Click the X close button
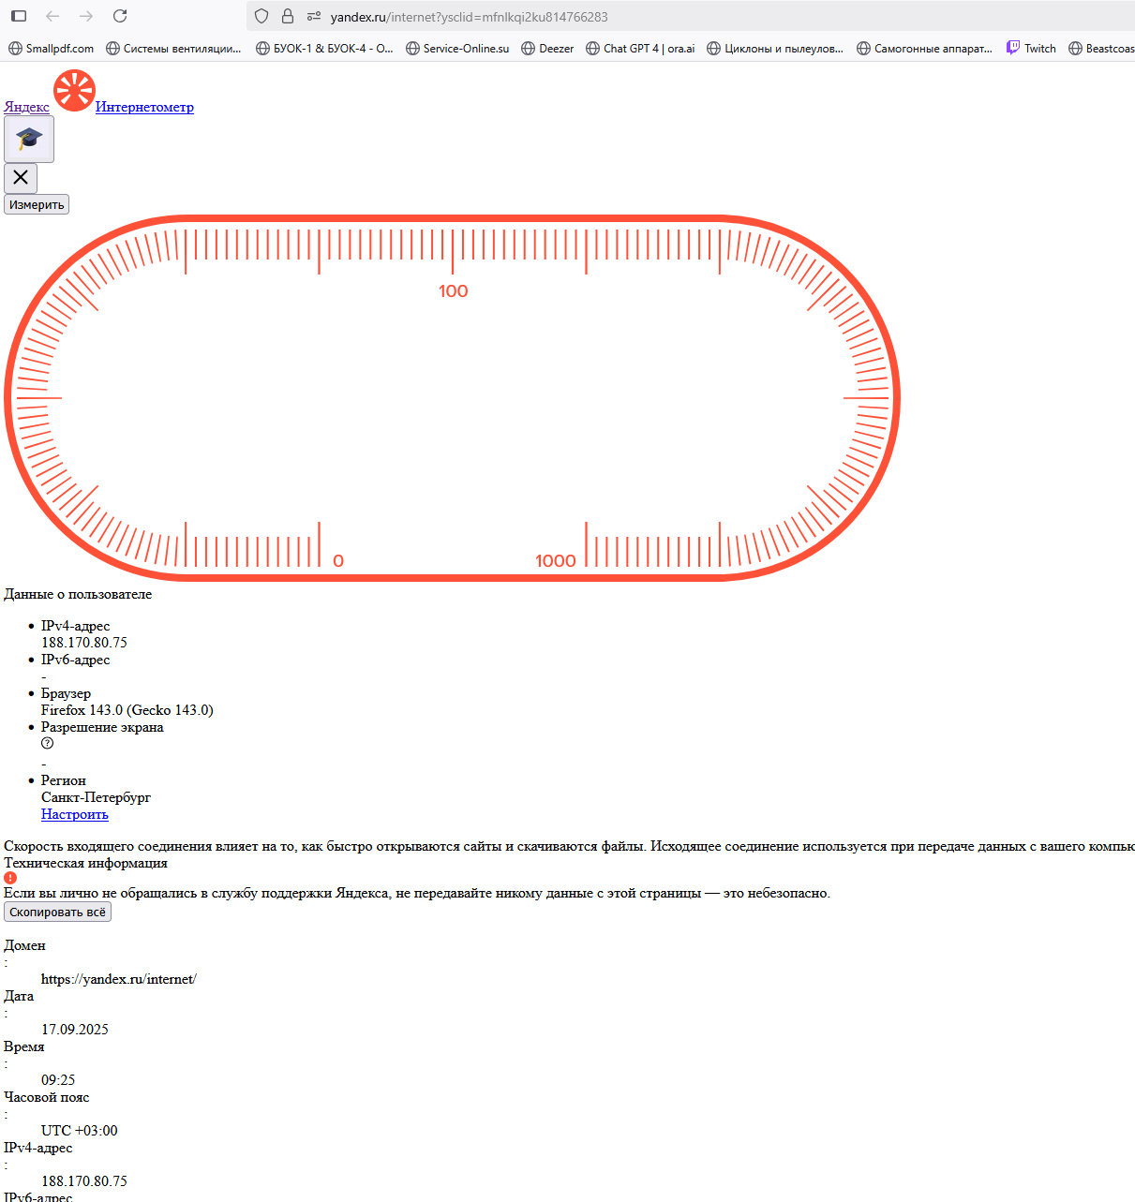The image size is (1135, 1202). point(21,178)
